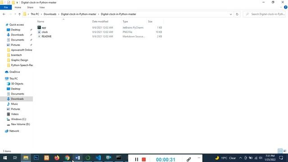Image resolution: width=288 pixels, height=162 pixels.
Task: Open New Volume (D:) drive
Action: (x=20, y=124)
